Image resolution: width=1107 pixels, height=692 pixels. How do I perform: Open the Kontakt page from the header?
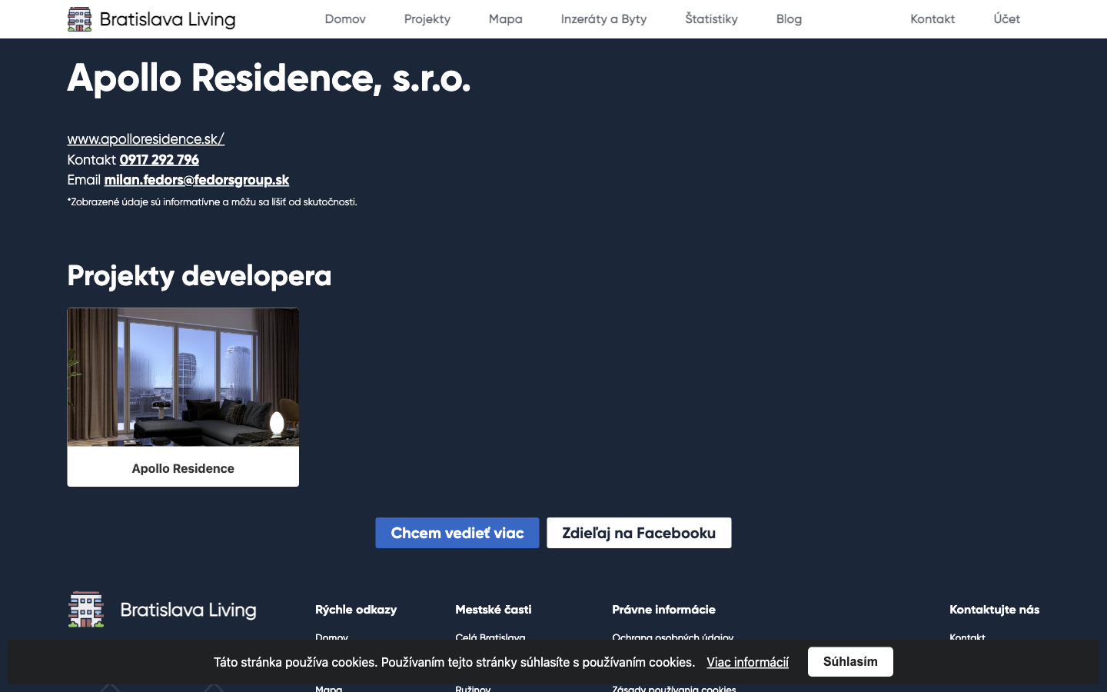[x=932, y=18]
